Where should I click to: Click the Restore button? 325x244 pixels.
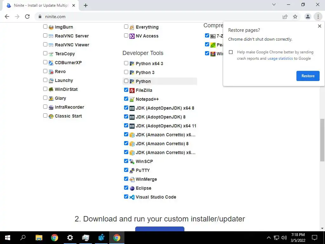[308, 76]
